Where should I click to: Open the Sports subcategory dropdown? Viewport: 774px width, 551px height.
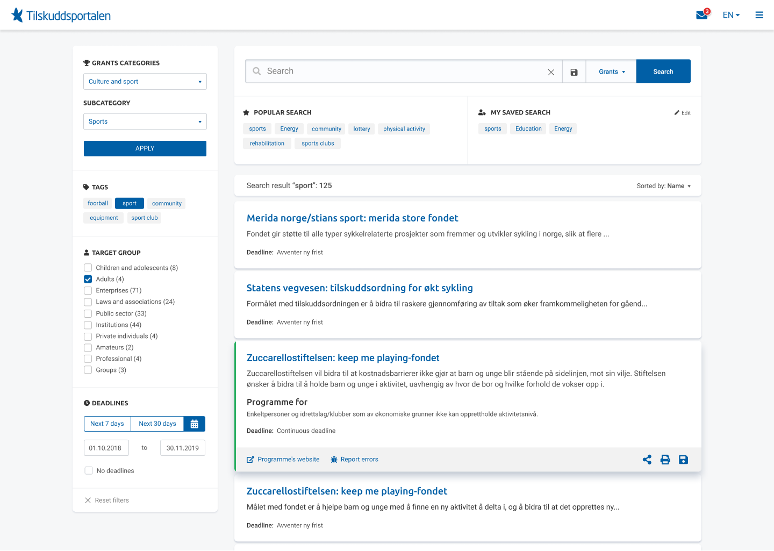(145, 121)
